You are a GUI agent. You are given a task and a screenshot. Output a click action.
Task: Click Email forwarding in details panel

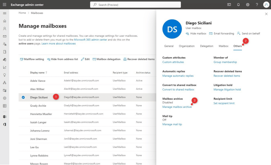(222, 33)
